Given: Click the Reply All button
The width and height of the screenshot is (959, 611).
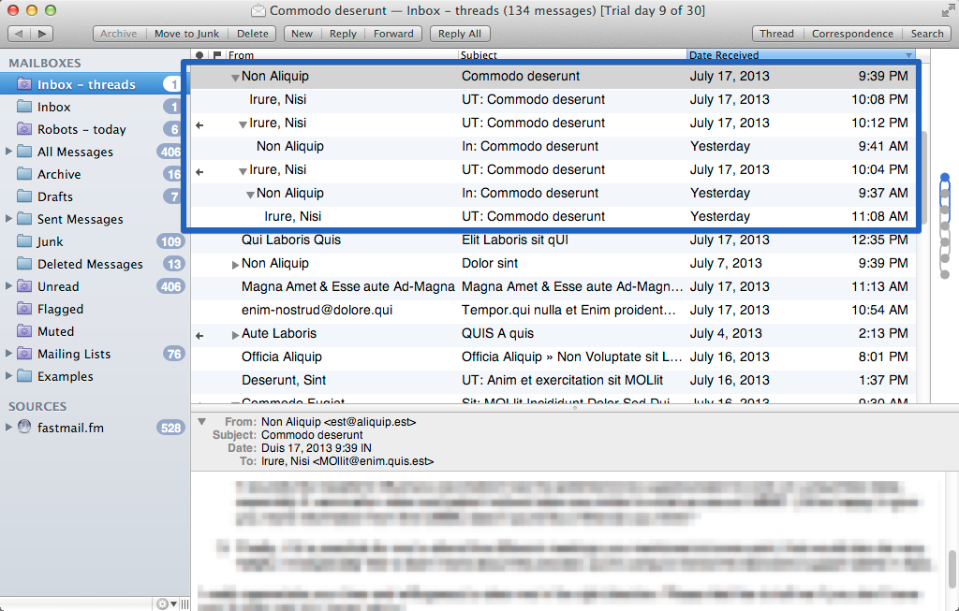Looking at the screenshot, I should [460, 34].
